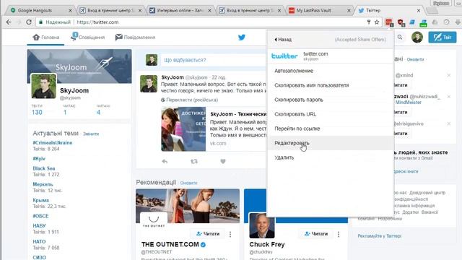The image size is (462, 260).
Task: Click Оновити next to Рекомендації
Action: click(x=188, y=183)
